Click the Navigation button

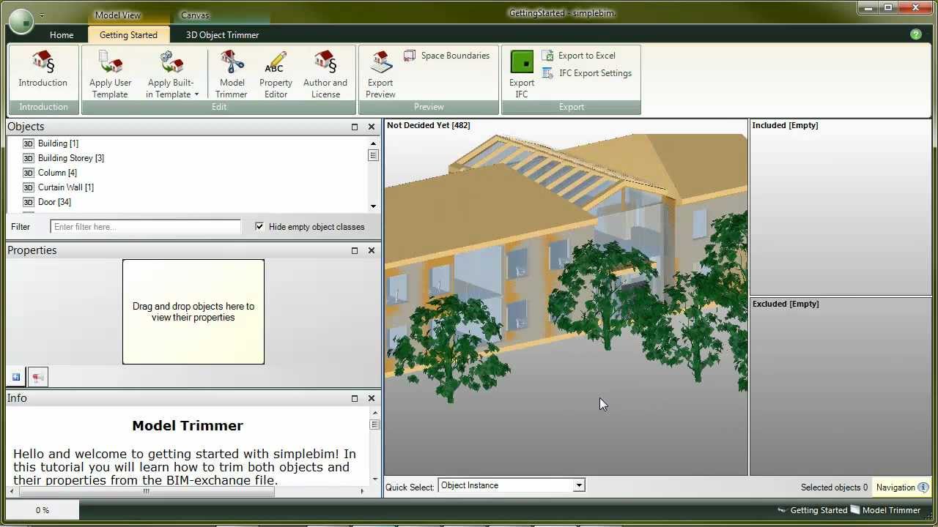[x=902, y=487]
